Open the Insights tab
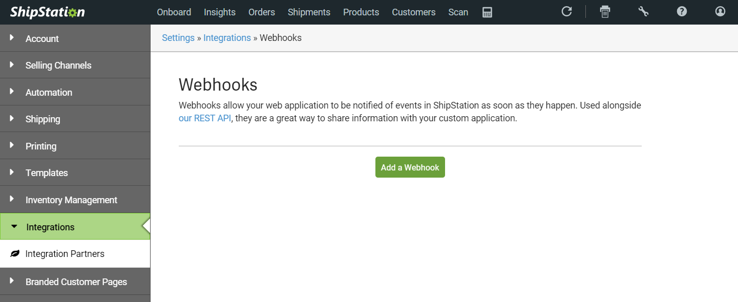738x302 pixels. (x=220, y=12)
